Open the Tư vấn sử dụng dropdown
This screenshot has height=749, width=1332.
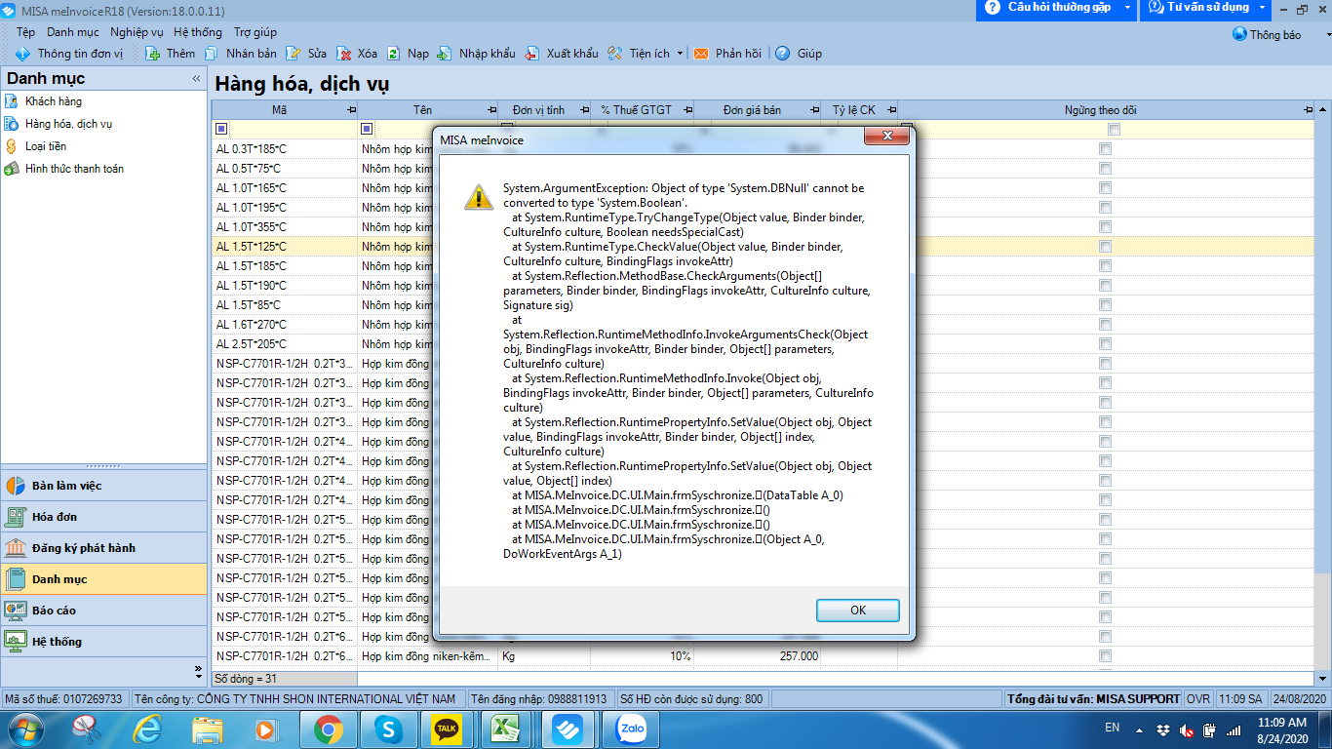[1262, 8]
